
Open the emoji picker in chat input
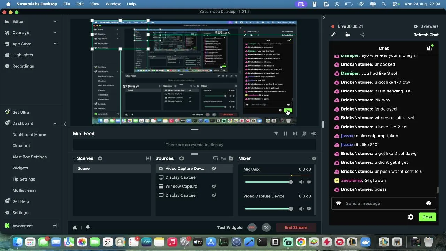coord(429,203)
